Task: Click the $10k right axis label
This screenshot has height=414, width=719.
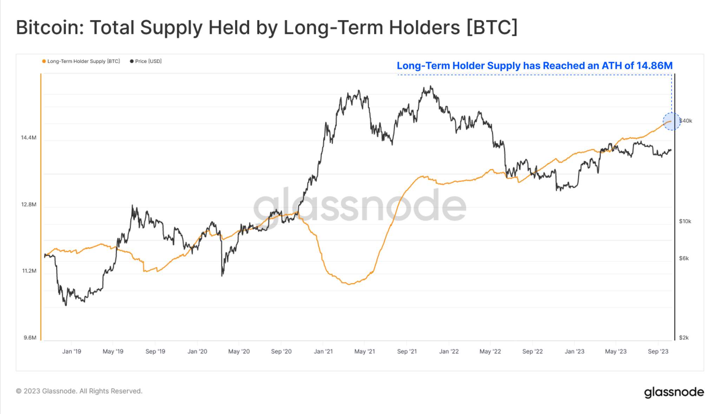Action: click(685, 221)
